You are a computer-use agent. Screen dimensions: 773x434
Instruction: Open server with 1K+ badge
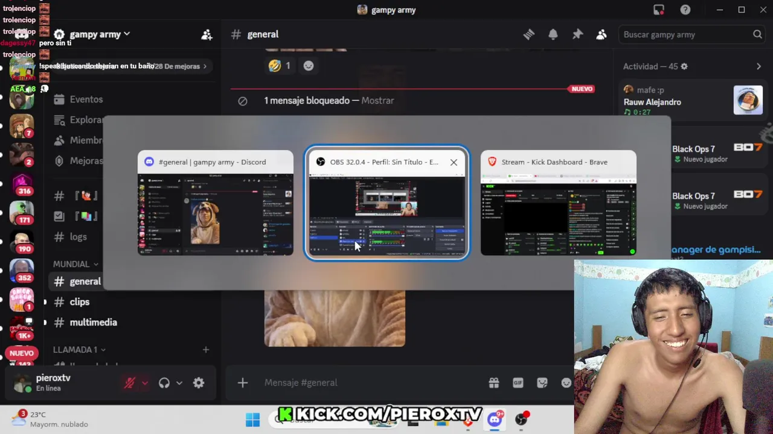coord(22,329)
